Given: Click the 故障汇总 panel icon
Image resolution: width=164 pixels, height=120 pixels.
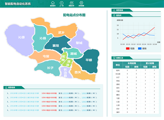Looking at the screenshot, I should point(114,58).
